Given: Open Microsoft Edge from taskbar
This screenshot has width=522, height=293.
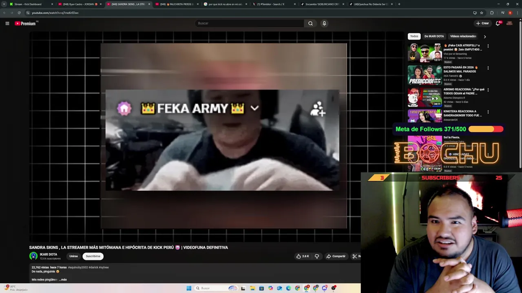Looking at the screenshot, I should tap(288, 288).
